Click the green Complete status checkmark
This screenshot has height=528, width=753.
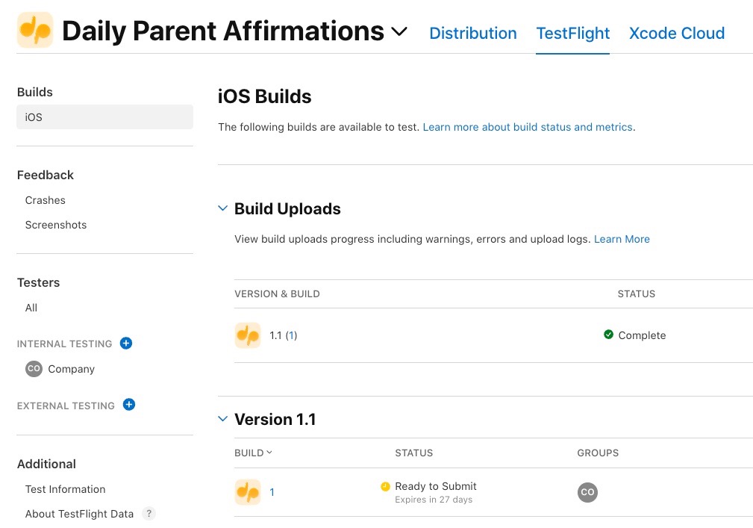click(x=608, y=335)
